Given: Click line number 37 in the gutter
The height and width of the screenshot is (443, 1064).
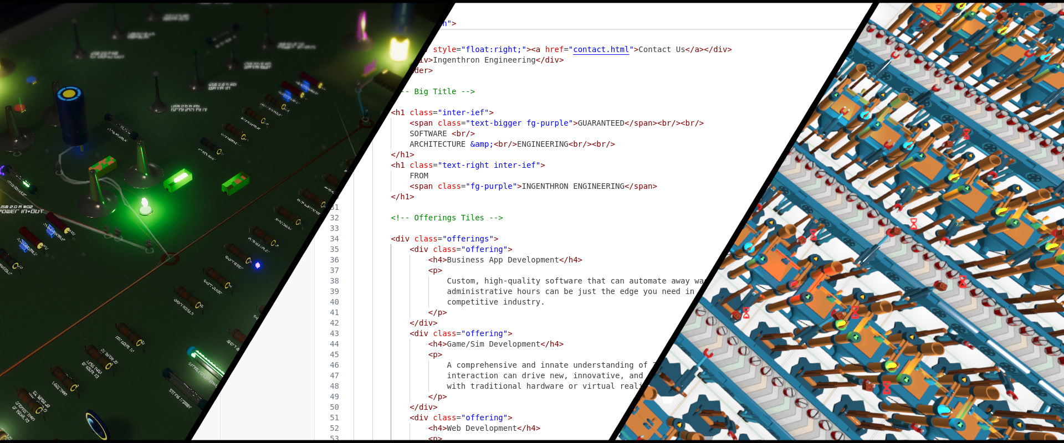Looking at the screenshot, I should (334, 270).
